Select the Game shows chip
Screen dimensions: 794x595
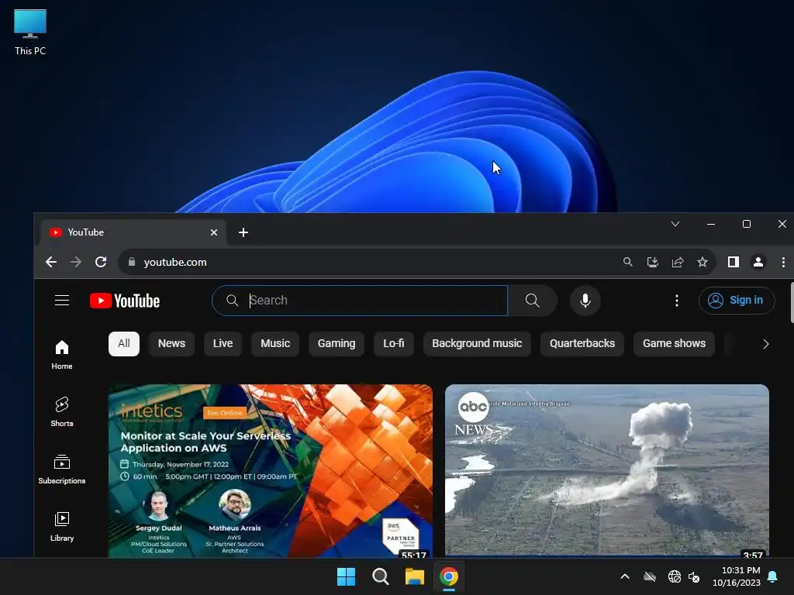[x=674, y=343]
